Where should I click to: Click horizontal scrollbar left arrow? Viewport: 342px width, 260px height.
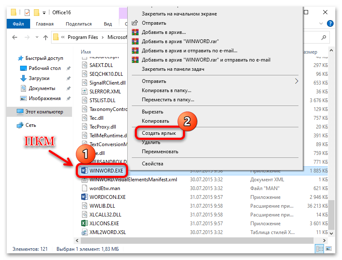point(77,240)
